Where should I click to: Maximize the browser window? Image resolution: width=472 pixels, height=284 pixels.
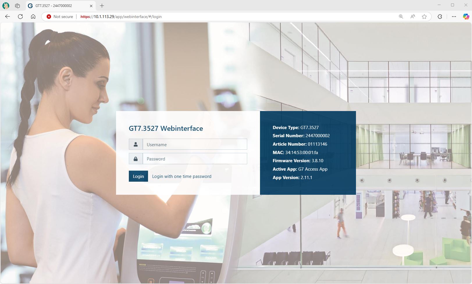(453, 5)
